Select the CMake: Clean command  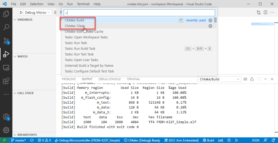75,26
